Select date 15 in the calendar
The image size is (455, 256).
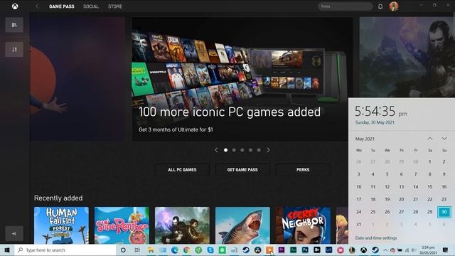pos(429,187)
